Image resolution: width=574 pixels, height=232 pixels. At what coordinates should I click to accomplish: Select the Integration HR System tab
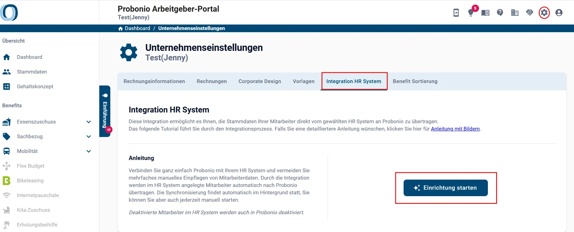[354, 81]
